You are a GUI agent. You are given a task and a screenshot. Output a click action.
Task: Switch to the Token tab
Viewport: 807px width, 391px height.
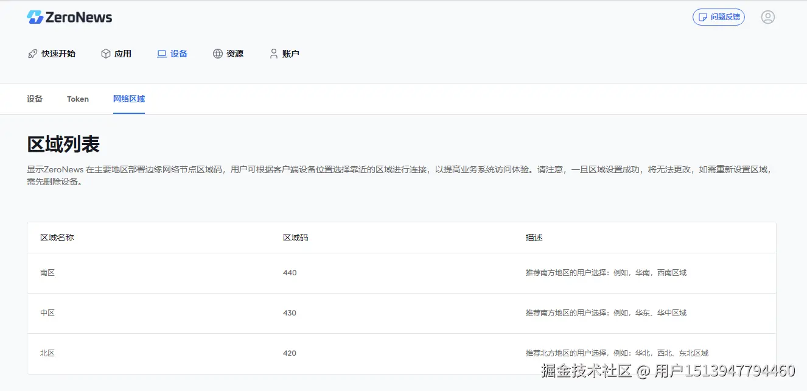click(x=78, y=99)
